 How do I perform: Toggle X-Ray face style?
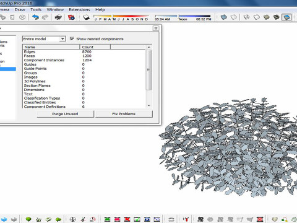click(224, 17)
